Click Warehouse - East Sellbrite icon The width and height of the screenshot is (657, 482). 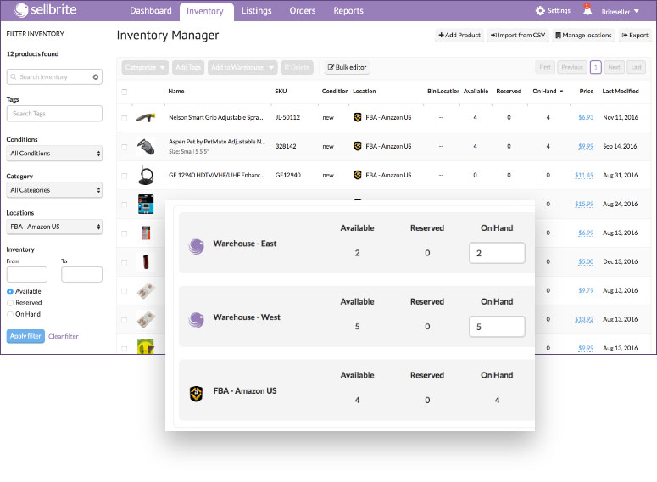(196, 246)
